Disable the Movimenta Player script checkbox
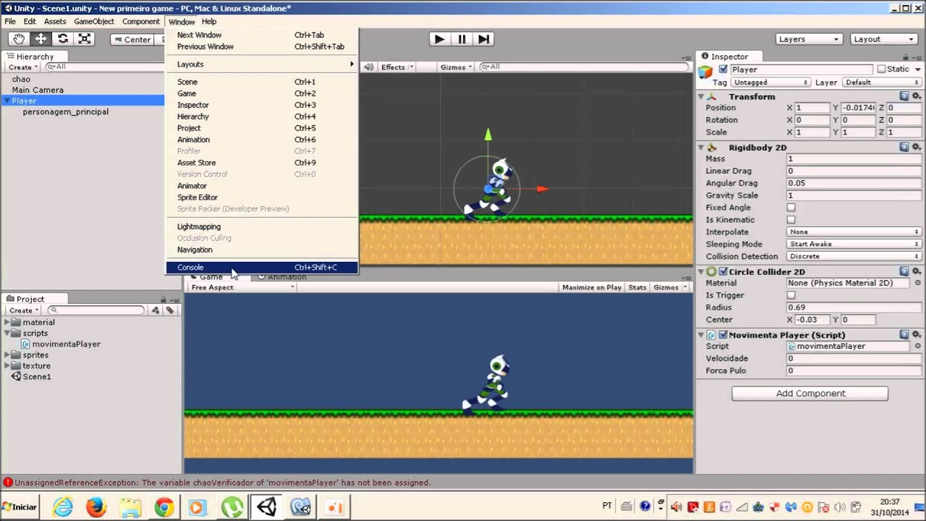The image size is (926, 521). coord(723,335)
